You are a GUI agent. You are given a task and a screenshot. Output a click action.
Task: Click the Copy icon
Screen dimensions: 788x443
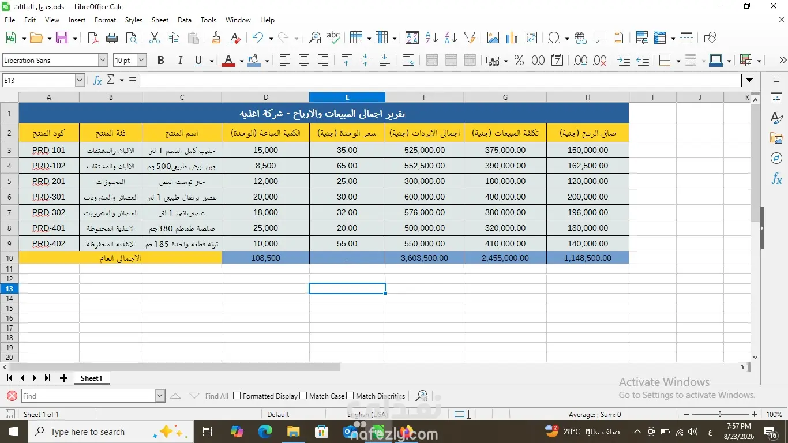coord(173,38)
